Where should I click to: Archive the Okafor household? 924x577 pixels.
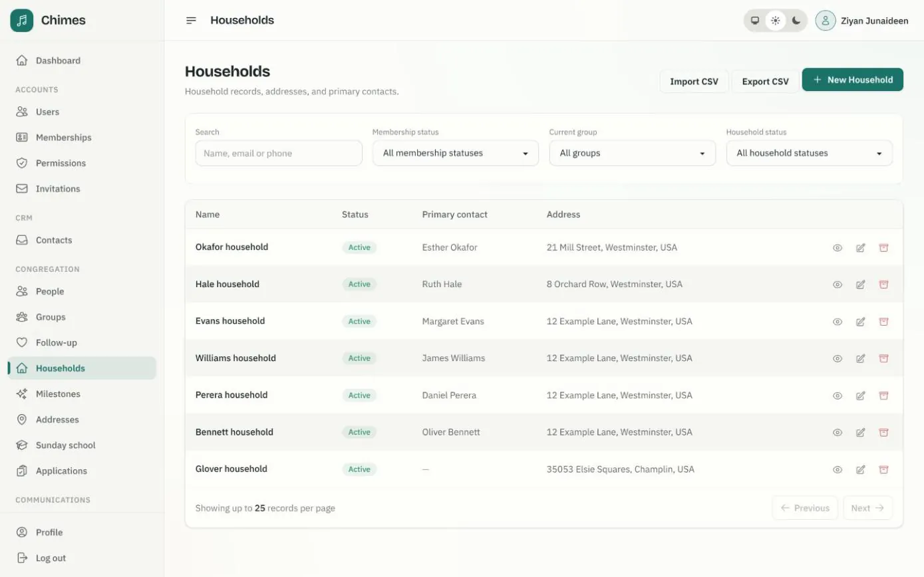(x=883, y=248)
